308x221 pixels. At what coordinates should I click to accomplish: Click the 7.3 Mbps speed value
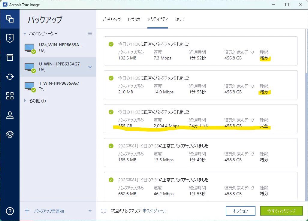162,58
